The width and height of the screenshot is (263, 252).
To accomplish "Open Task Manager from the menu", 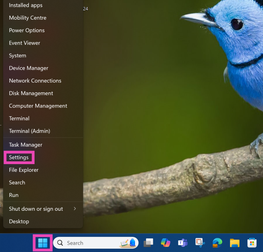I will point(26,144).
